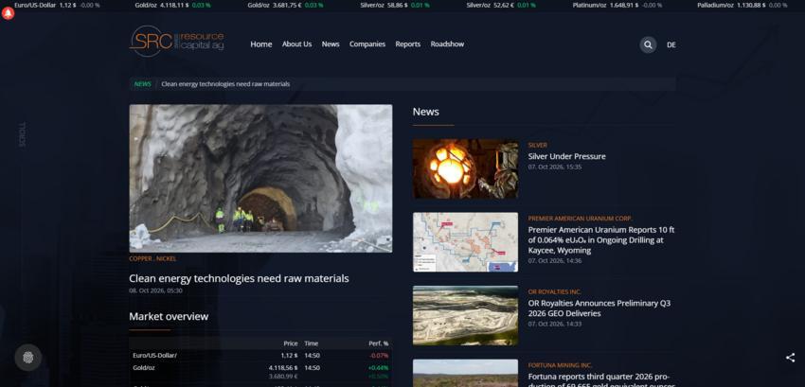Open the Roadshow menu item
This screenshot has height=387, width=805.
click(x=447, y=44)
